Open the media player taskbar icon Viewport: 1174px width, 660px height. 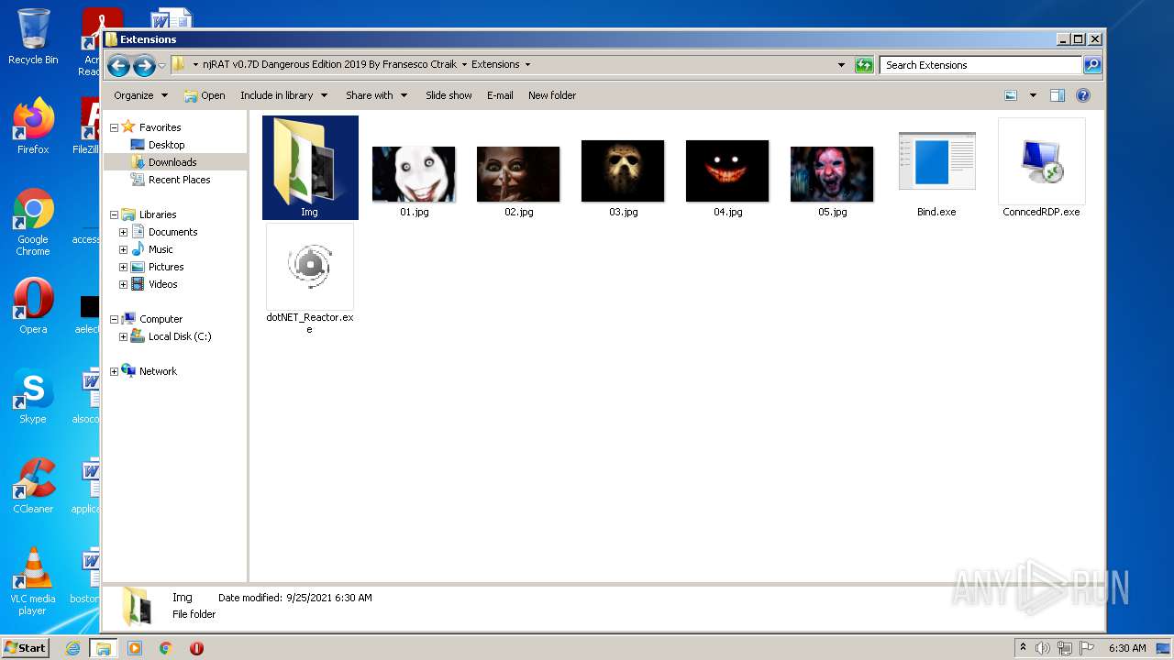[135, 647]
